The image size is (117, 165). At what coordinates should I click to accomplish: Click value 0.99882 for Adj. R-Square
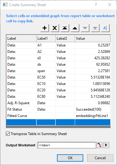point(92,103)
